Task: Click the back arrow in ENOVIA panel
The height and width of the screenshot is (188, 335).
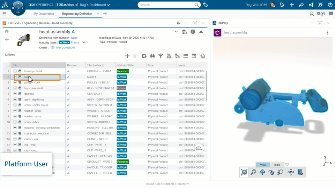Action: [7, 39]
